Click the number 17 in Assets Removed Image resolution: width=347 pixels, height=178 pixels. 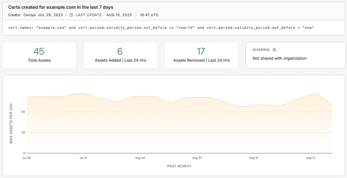[x=201, y=51]
